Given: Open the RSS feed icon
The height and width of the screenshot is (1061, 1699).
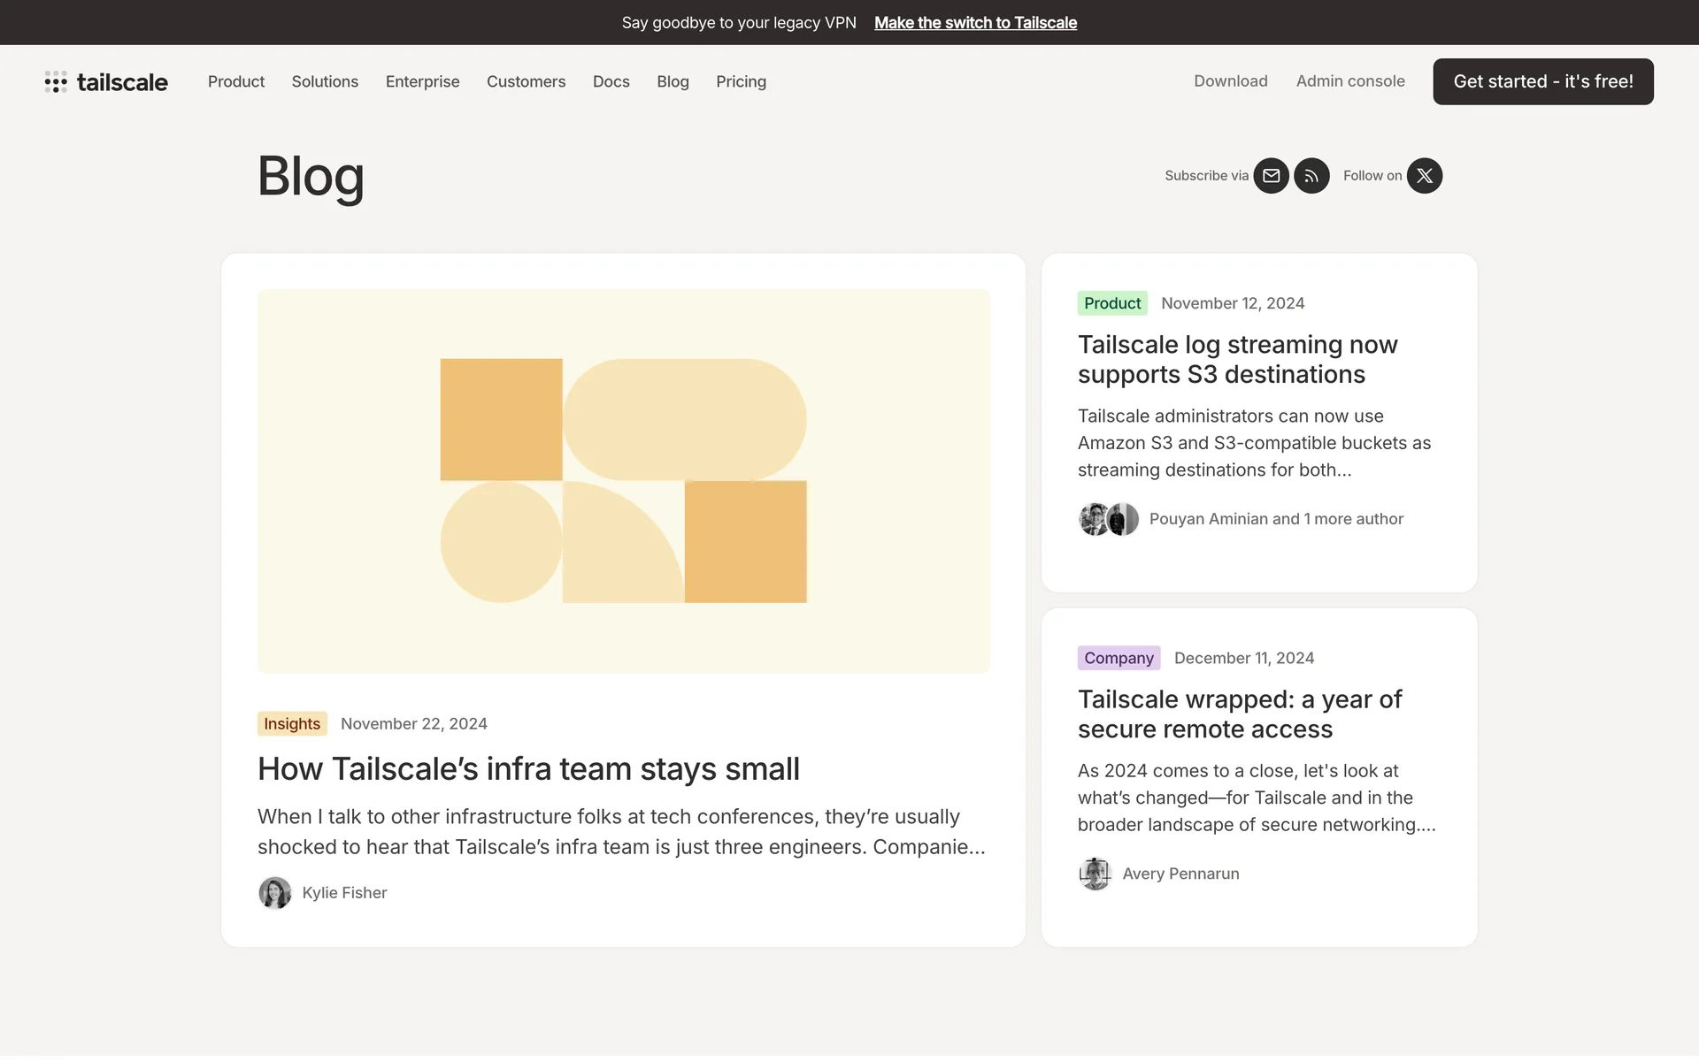Looking at the screenshot, I should [x=1311, y=176].
